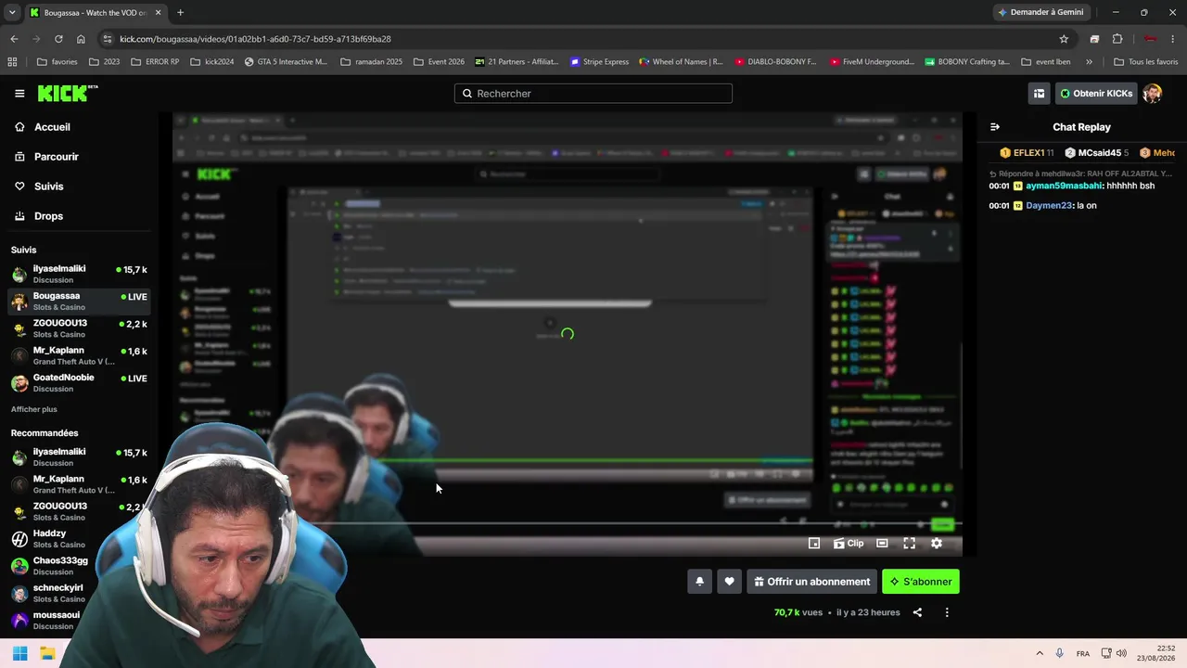Collapse the Chat Replay panel
1187x668 pixels.
995,127
